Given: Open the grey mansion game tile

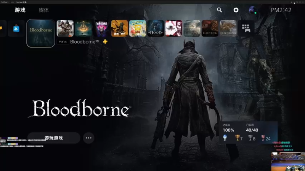Looking at the screenshot, I should click(192, 28).
